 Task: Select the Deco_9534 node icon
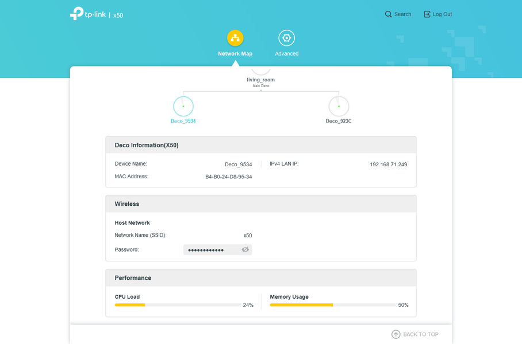183,106
